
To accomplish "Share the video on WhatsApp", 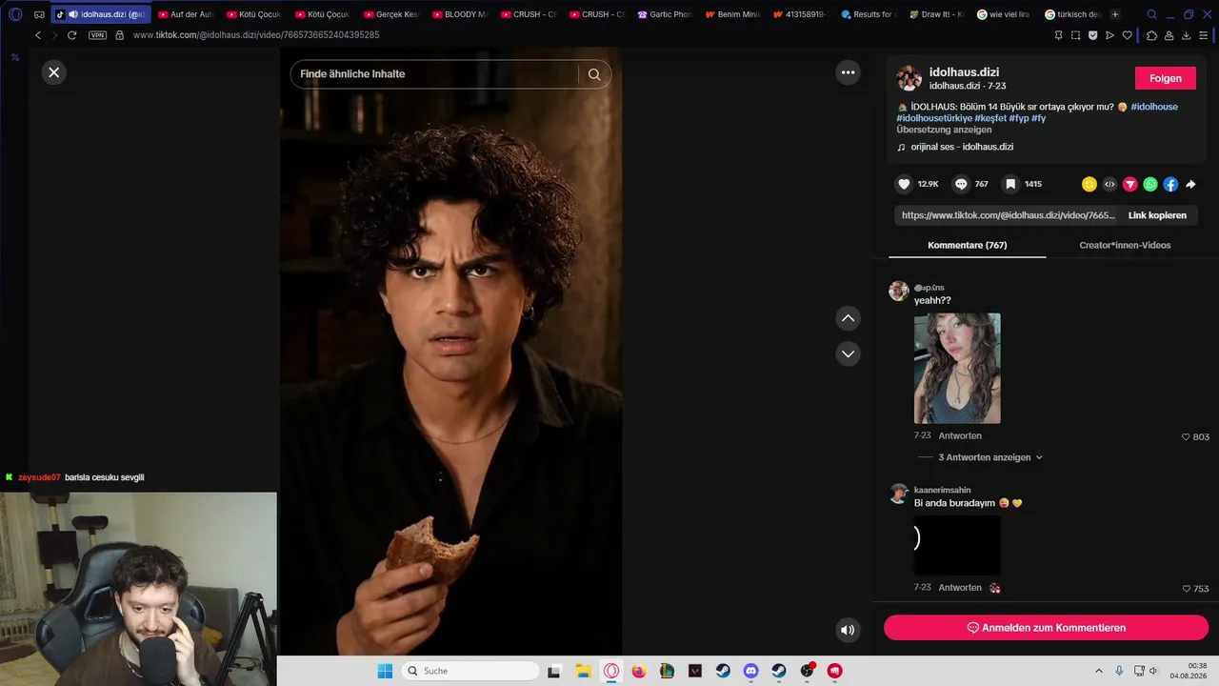I will pyautogui.click(x=1150, y=185).
